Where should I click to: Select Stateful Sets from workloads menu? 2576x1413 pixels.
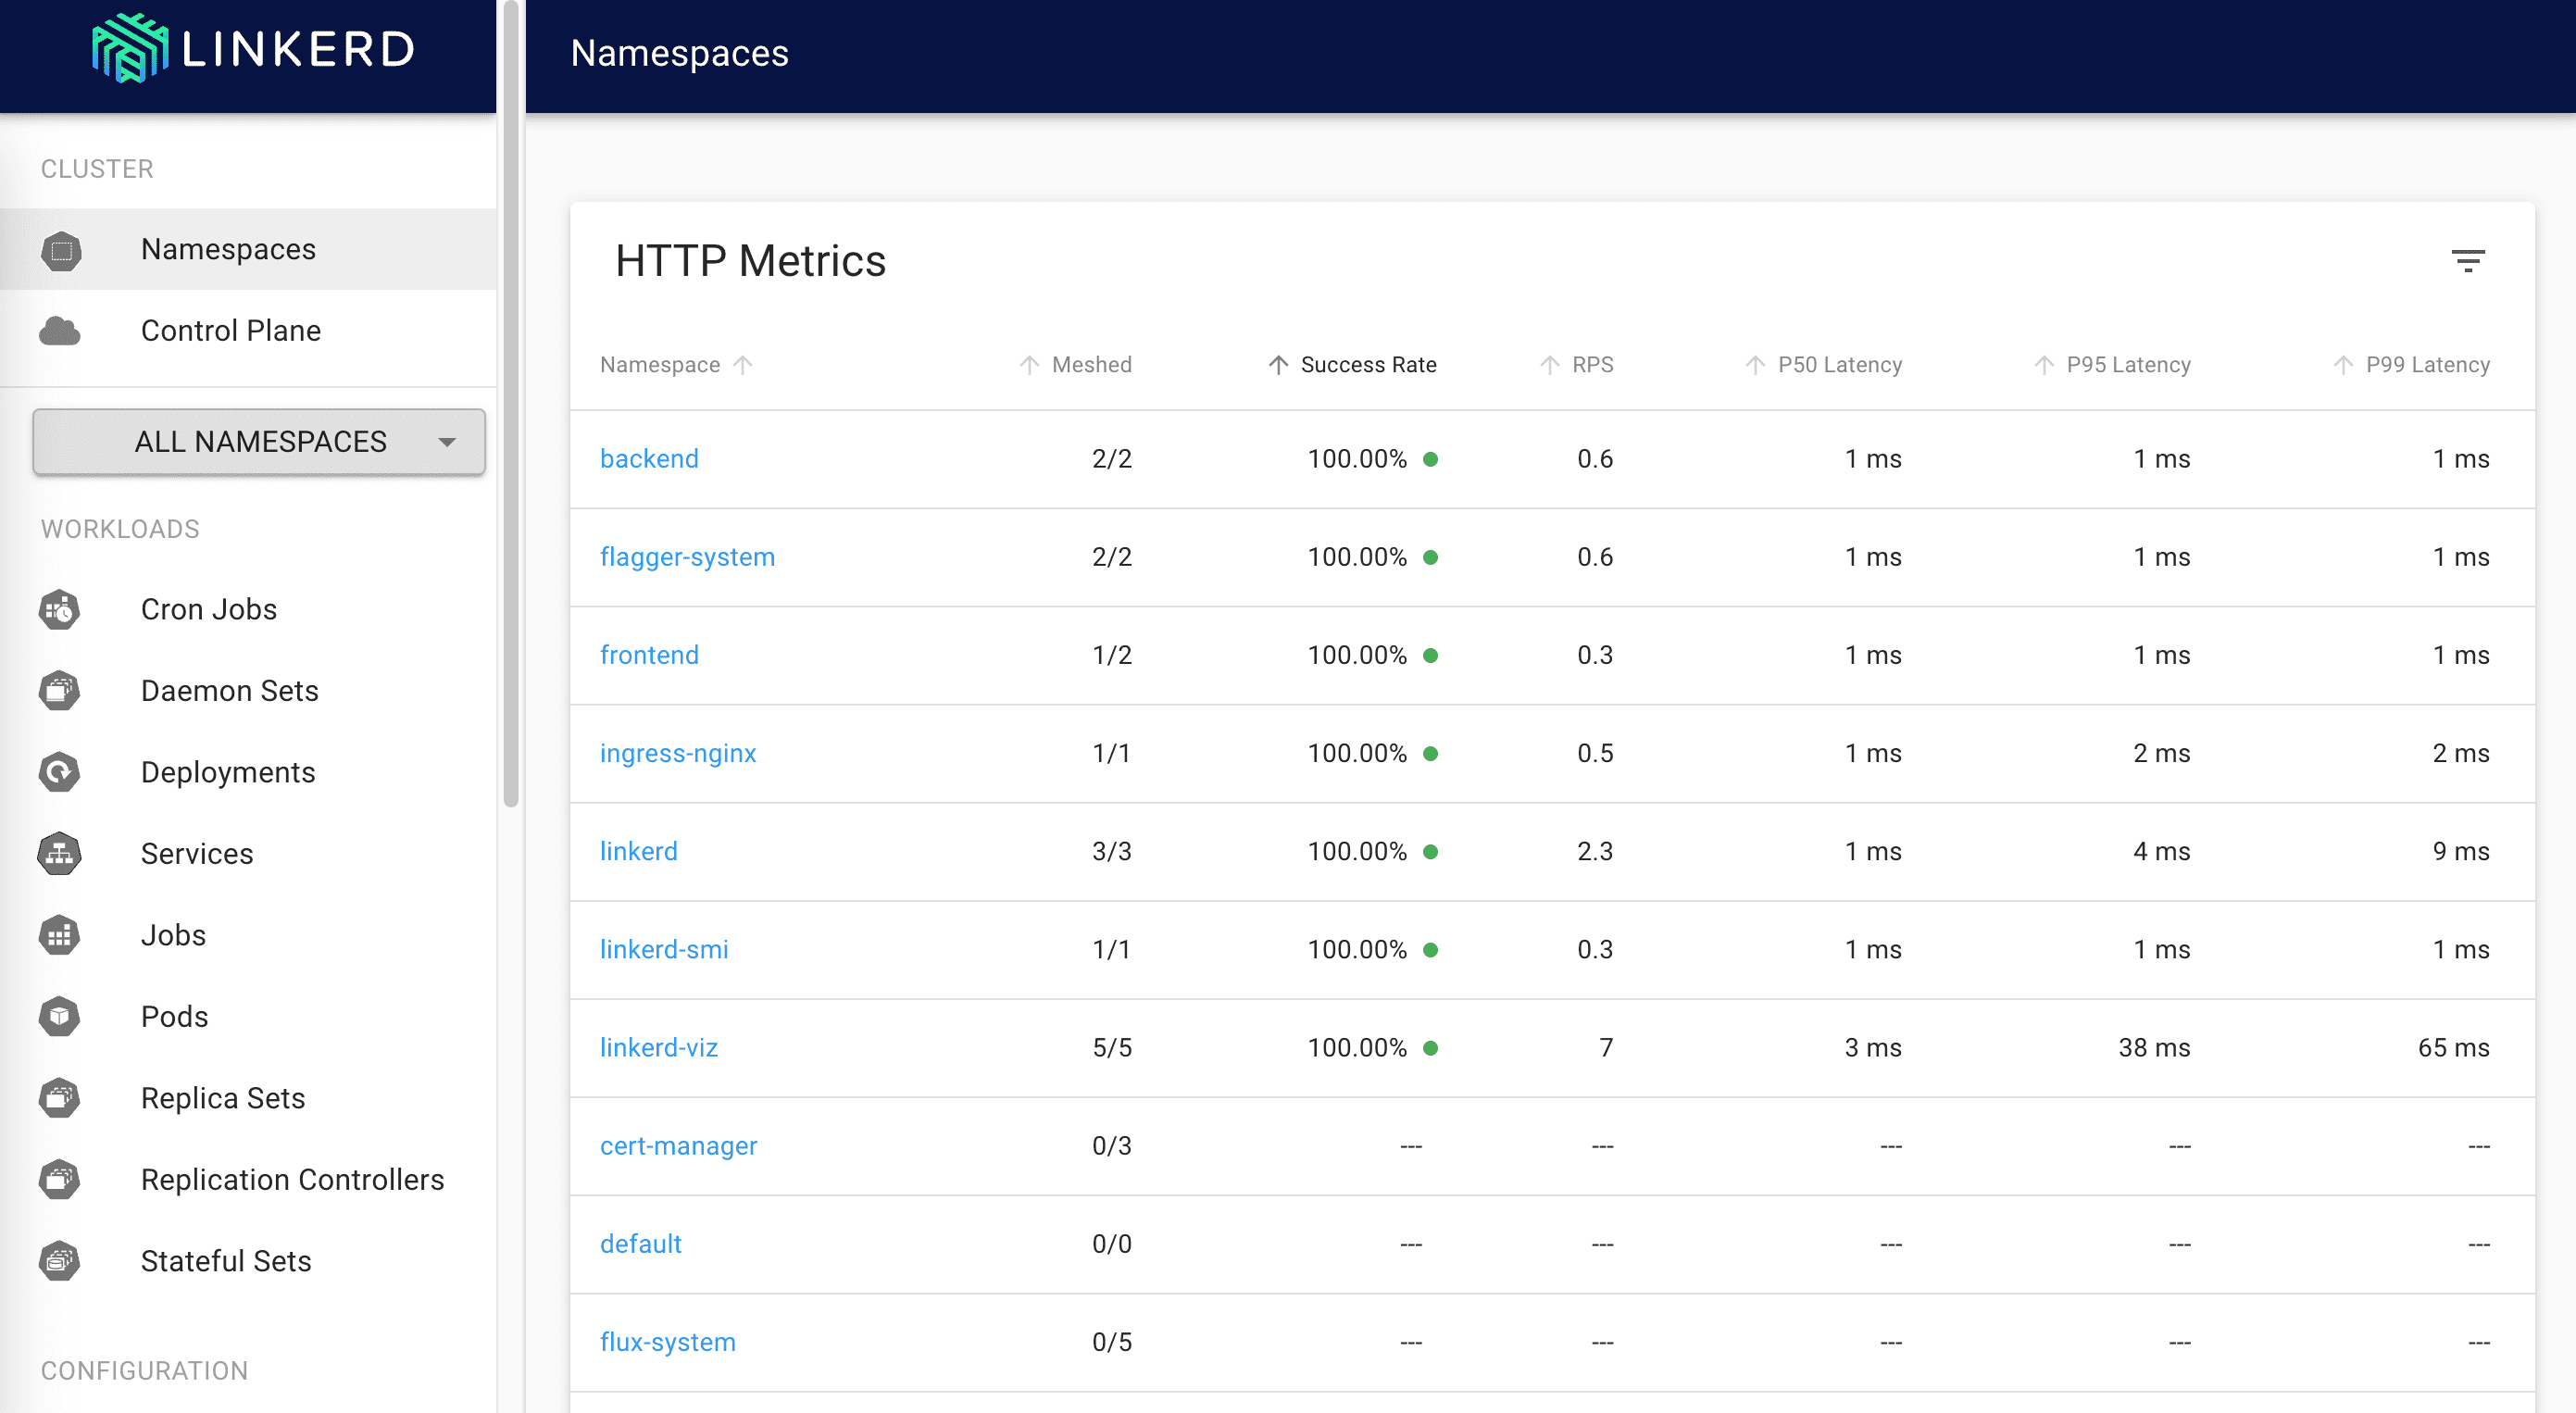(226, 1261)
